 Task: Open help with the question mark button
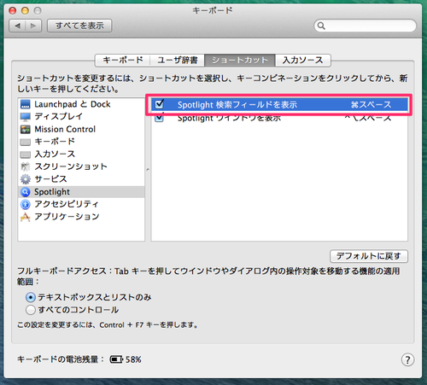pos(407,359)
